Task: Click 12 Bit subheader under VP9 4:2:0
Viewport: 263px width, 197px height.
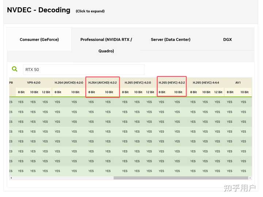Action: (46, 92)
